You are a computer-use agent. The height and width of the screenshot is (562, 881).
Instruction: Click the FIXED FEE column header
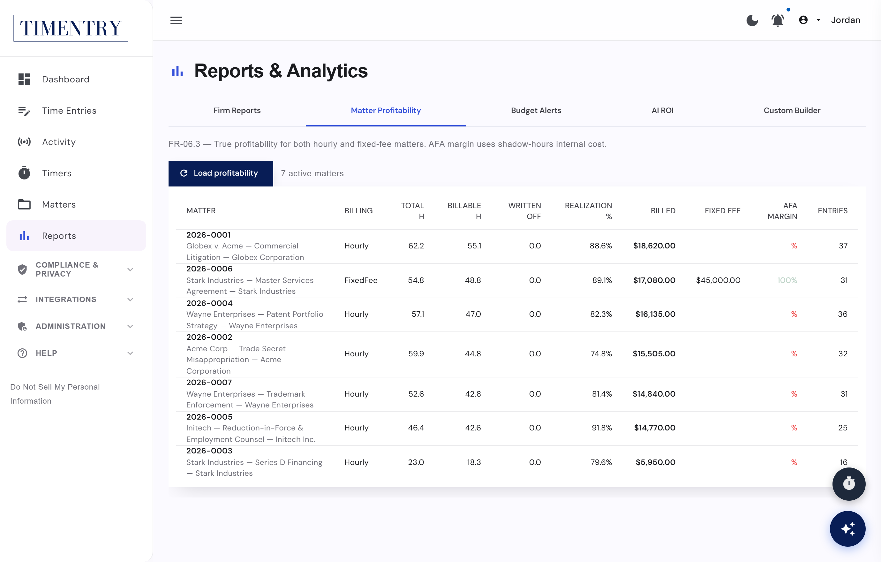[722, 211]
